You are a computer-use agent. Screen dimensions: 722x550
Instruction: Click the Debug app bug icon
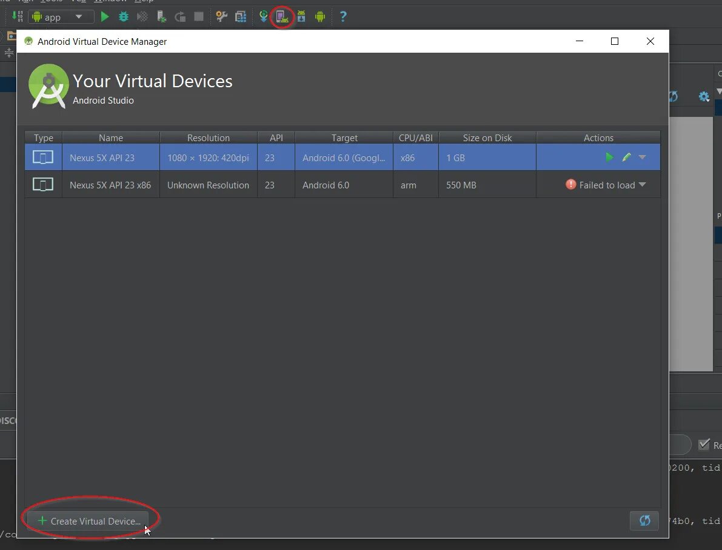pos(124,16)
